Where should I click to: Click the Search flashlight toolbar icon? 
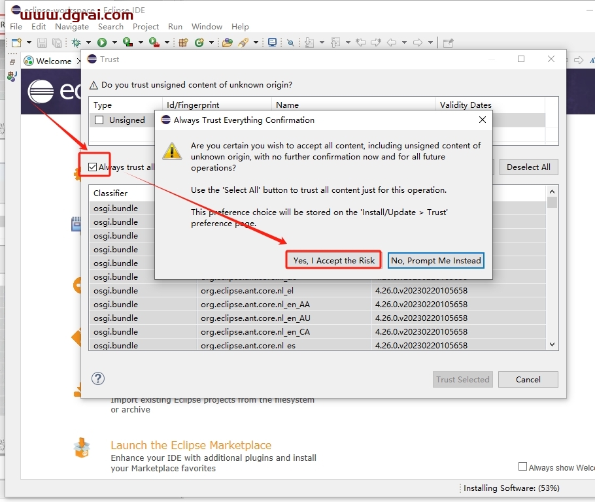[x=244, y=42]
